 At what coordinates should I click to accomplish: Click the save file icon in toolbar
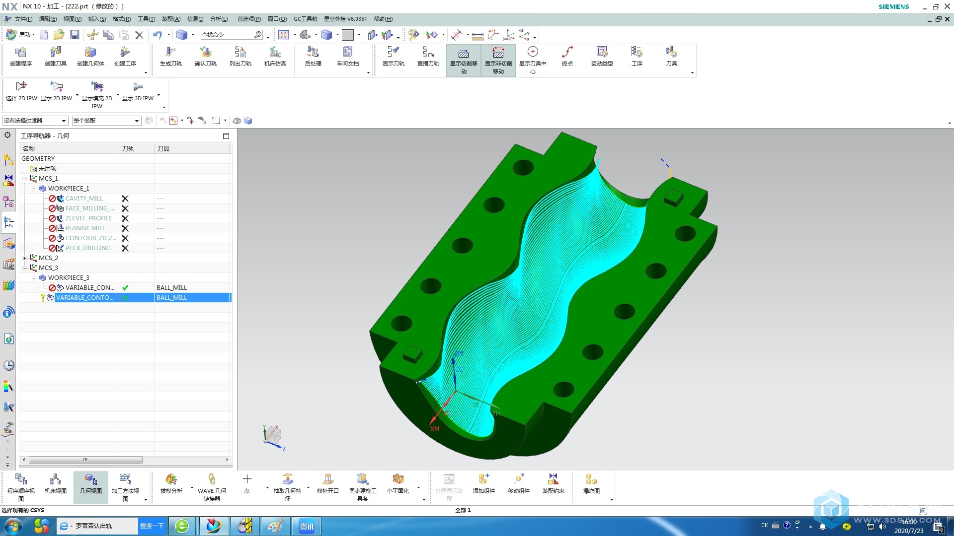[x=75, y=35]
